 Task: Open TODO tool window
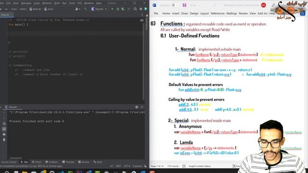click(x=37, y=162)
